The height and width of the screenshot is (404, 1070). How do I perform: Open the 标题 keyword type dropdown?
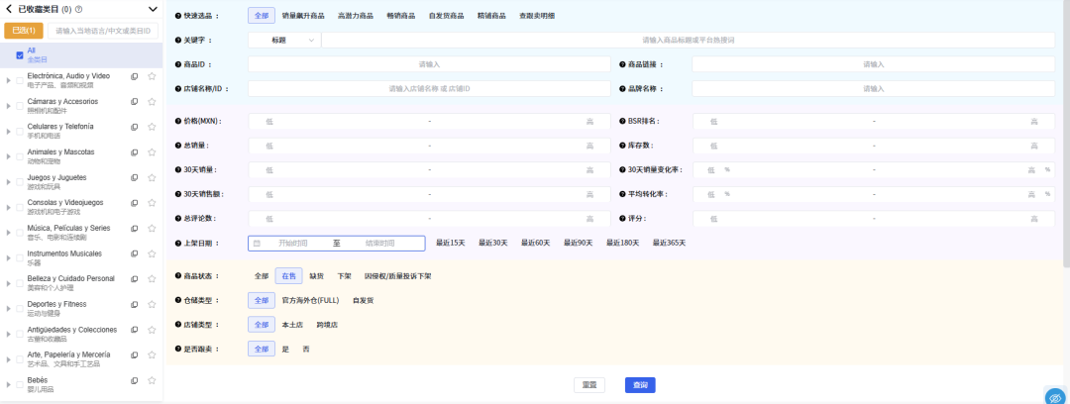pyautogui.click(x=284, y=41)
